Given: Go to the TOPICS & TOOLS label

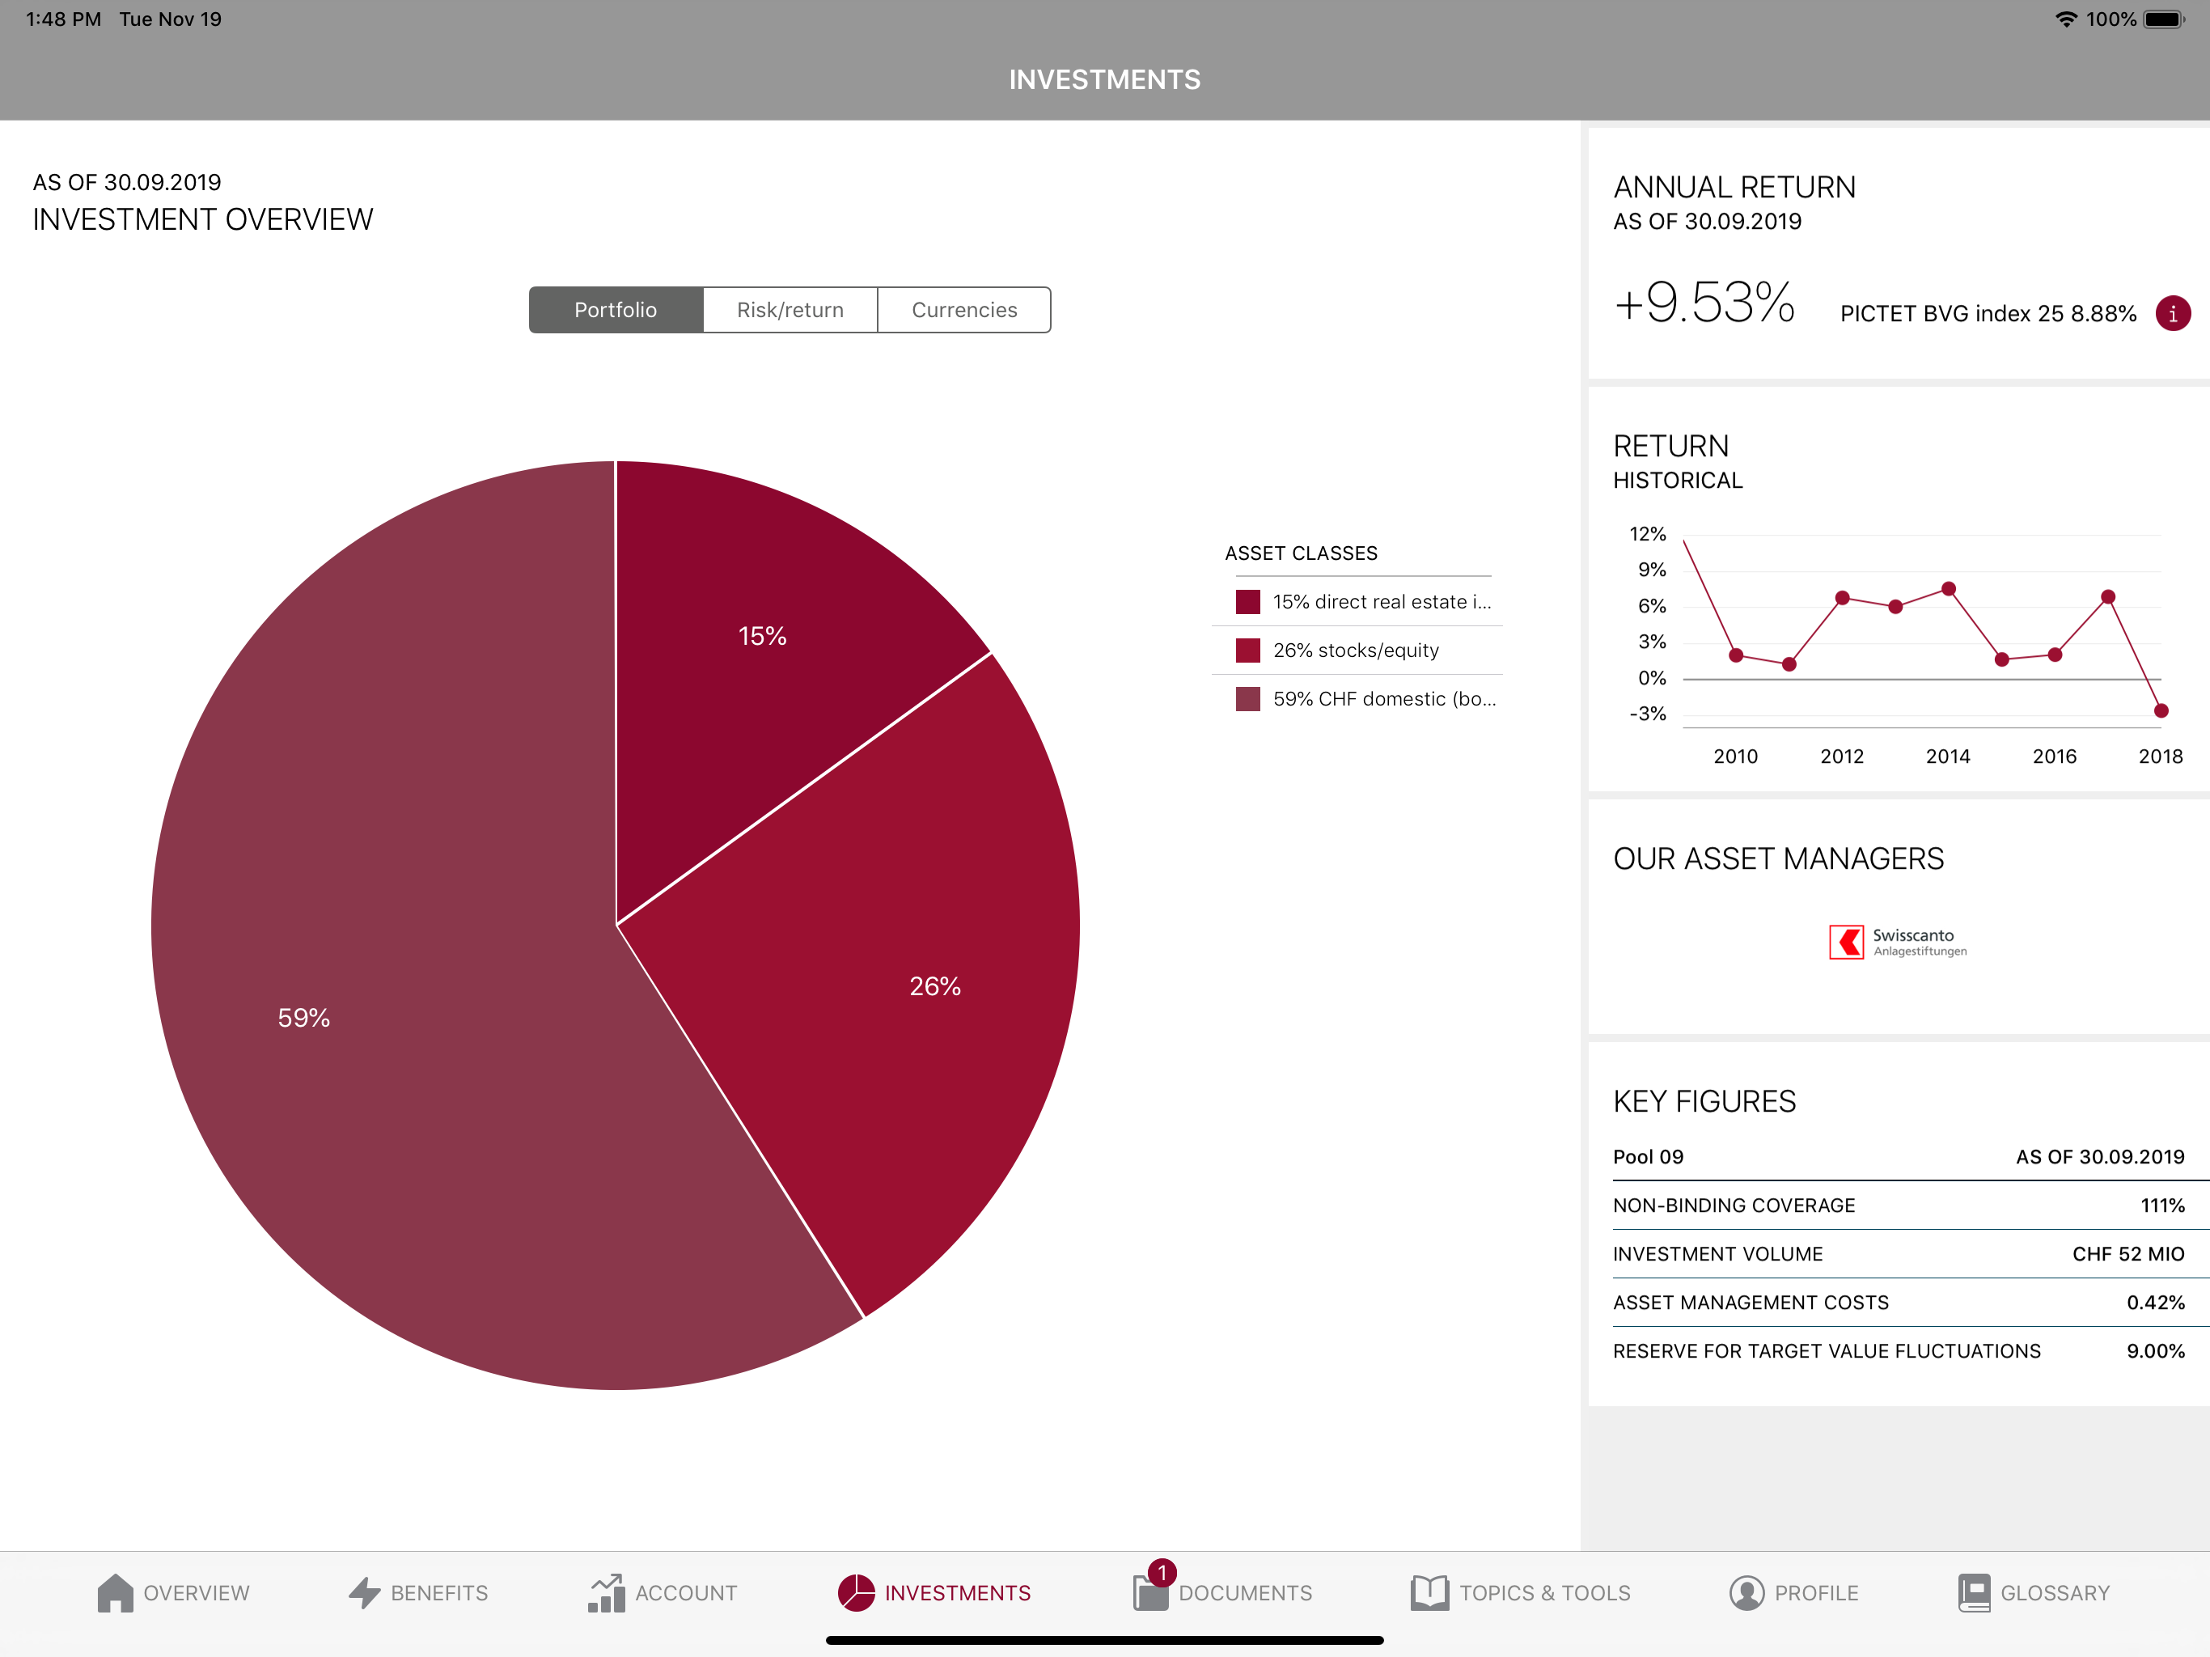Looking at the screenshot, I should click(x=1546, y=1593).
